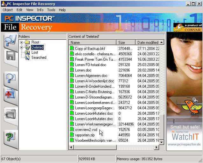
Task: Click the Root folder icon
Action: [27, 42]
